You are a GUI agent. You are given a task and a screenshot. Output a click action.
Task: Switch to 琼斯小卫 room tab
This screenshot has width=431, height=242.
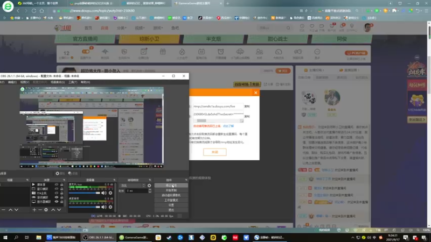point(149,39)
